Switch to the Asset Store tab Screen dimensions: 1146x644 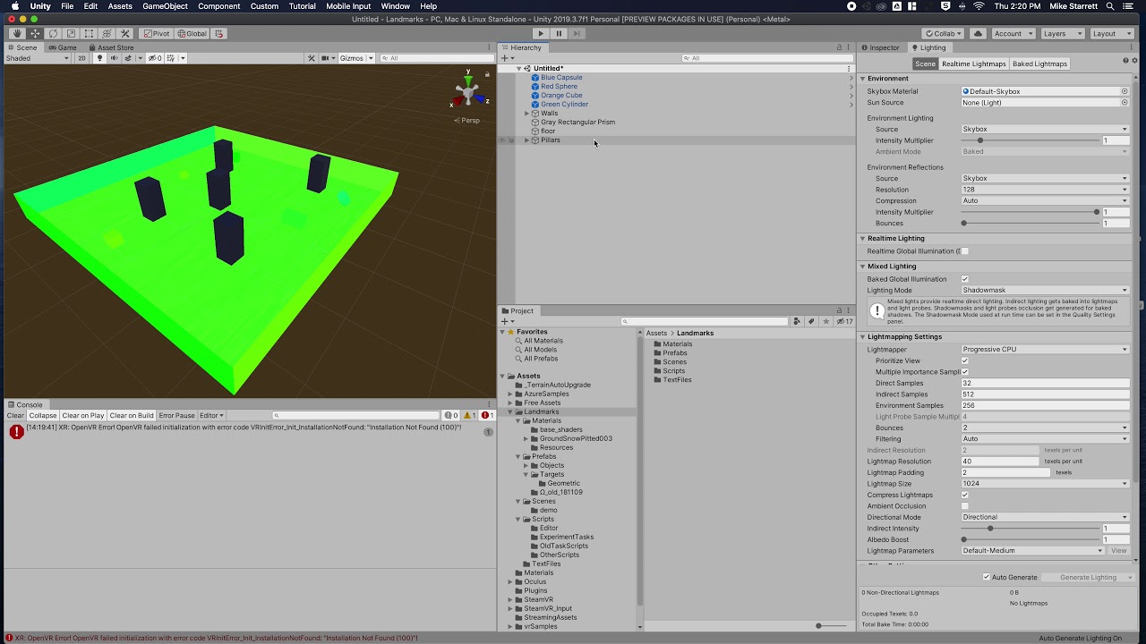[111, 47]
